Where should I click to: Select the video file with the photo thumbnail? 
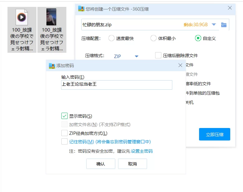point(52,30)
